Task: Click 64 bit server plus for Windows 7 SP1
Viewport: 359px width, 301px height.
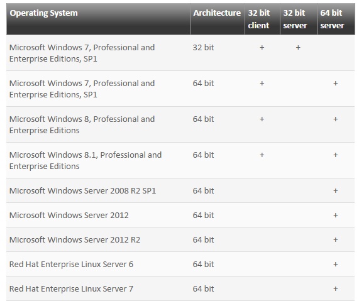Action: (x=335, y=84)
